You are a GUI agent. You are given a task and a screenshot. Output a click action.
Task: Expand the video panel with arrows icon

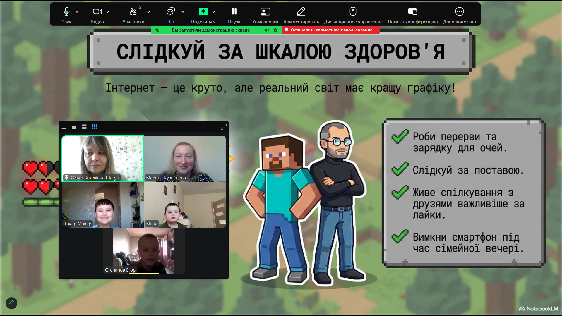pos(223,127)
